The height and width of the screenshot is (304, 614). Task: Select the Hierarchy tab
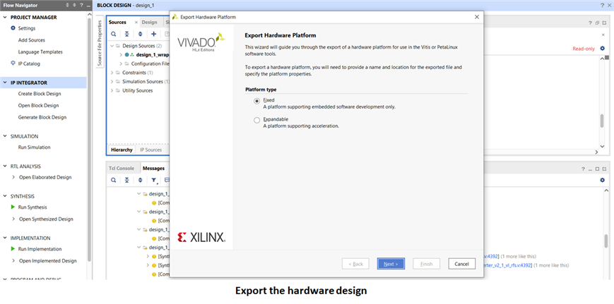click(x=122, y=150)
